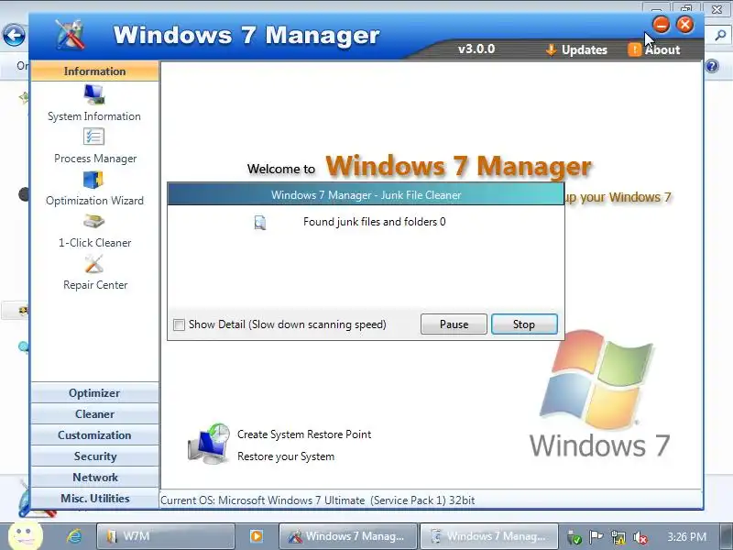Open System Information icon
This screenshot has width=733, height=550.
(x=94, y=95)
